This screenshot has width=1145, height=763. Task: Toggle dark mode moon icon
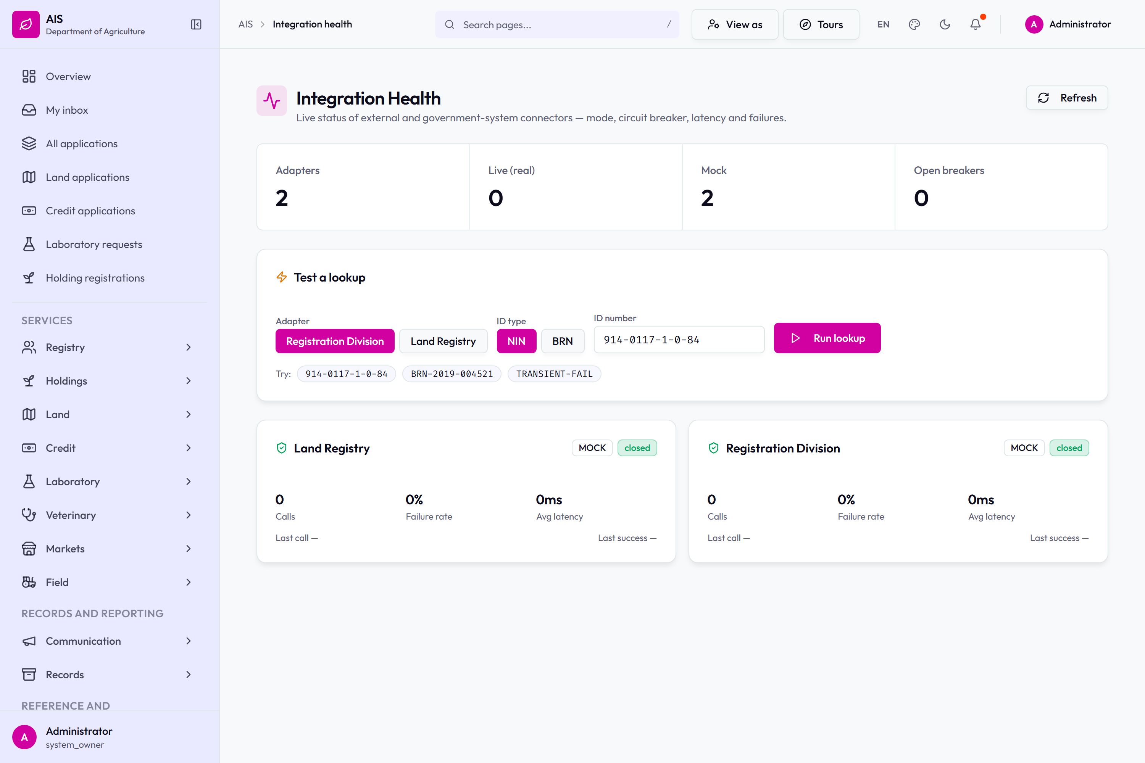coord(945,24)
